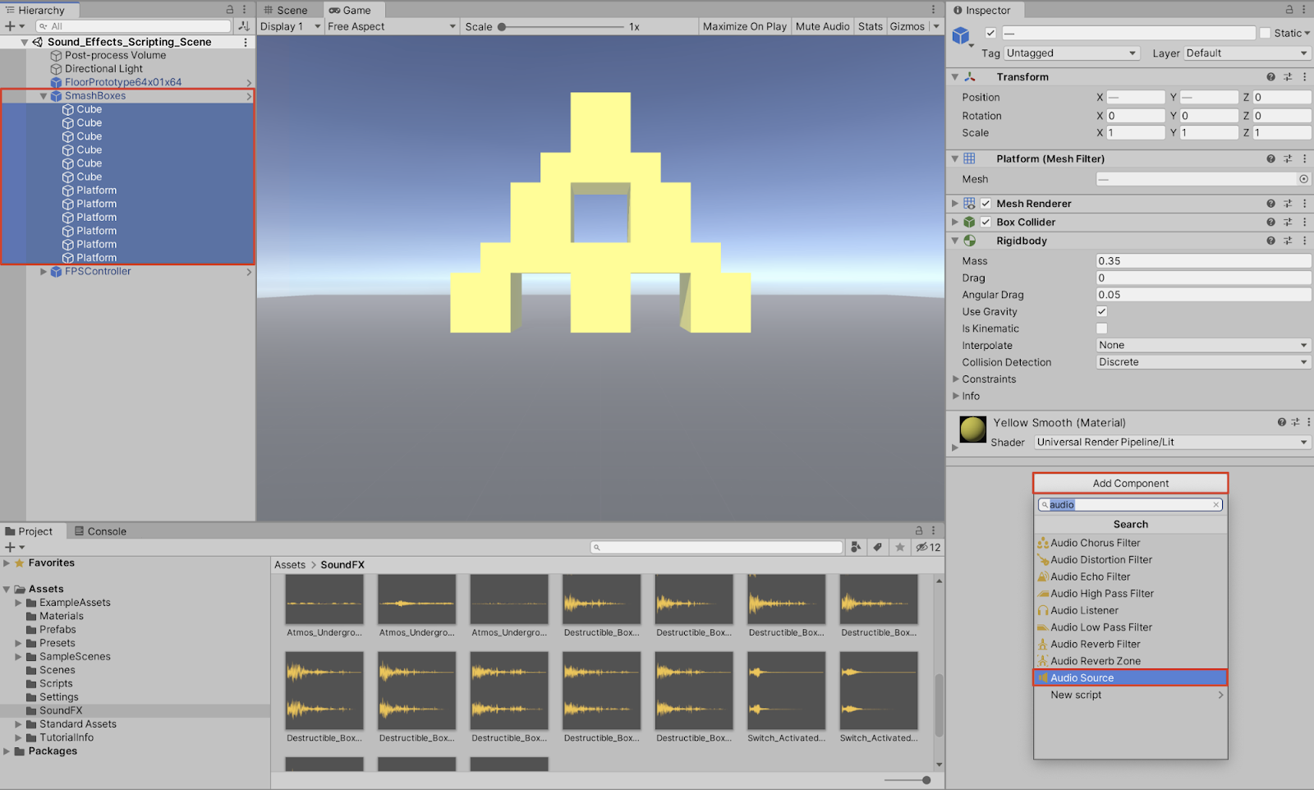The height and width of the screenshot is (790, 1314).
Task: Click the Hierarchy panel lock icon
Action: pyautogui.click(x=230, y=10)
